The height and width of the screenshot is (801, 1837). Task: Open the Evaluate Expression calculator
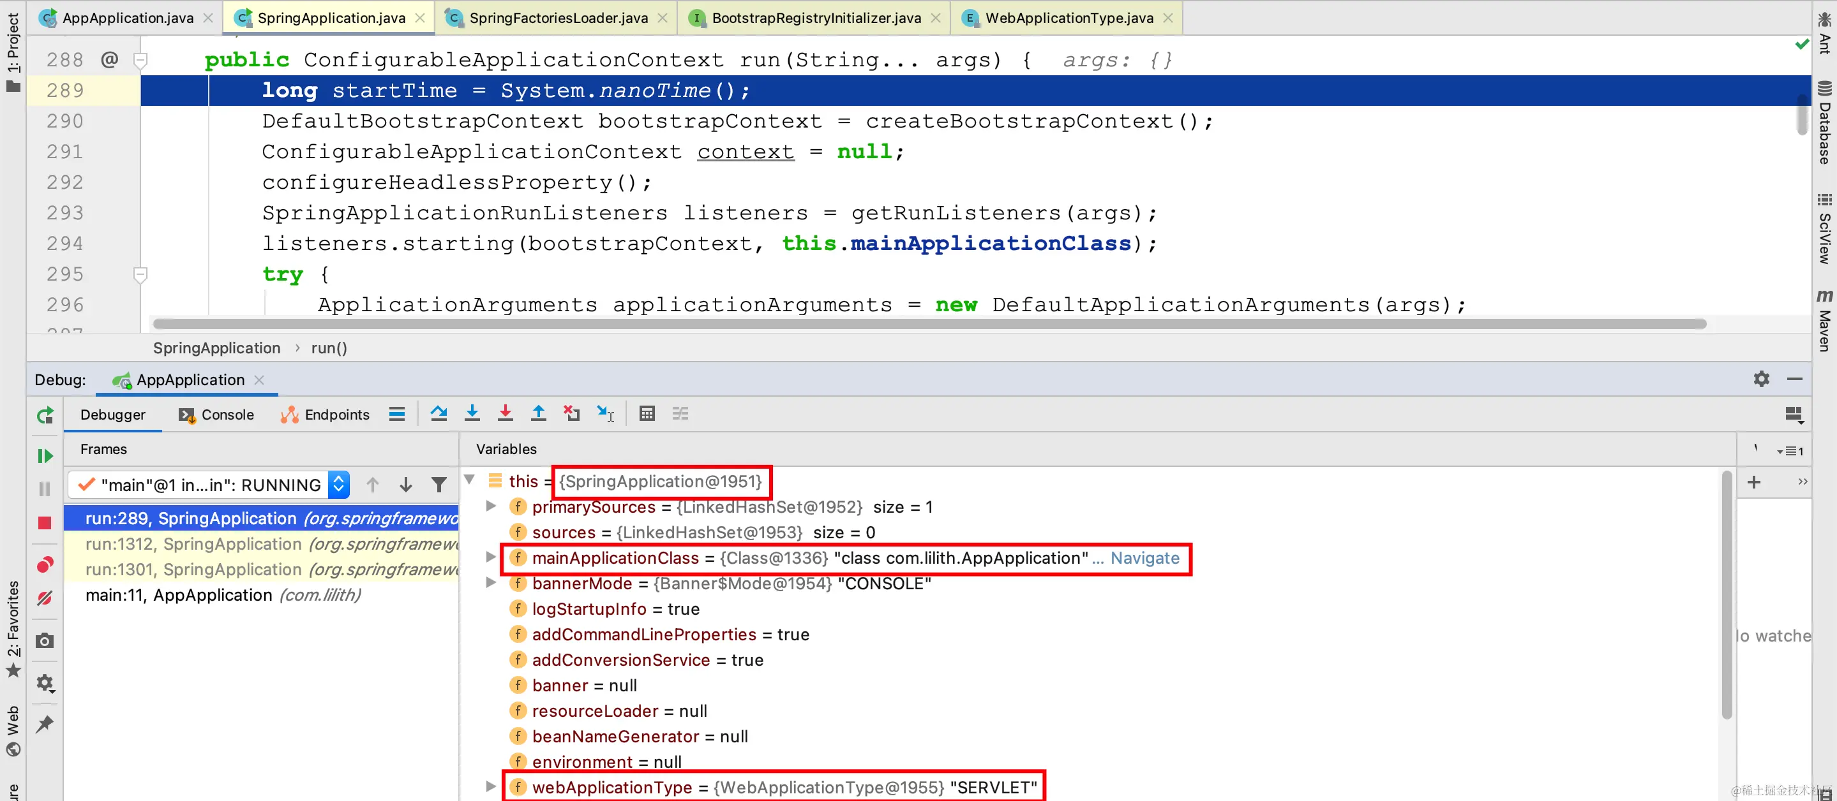(647, 413)
